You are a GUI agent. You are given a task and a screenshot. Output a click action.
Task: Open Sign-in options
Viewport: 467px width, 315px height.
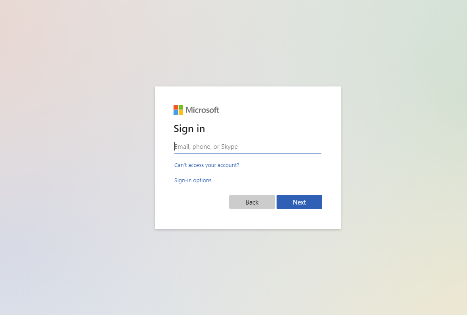pos(193,180)
